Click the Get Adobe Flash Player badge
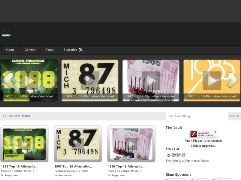This screenshot has width=241, height=180. [x=203, y=134]
